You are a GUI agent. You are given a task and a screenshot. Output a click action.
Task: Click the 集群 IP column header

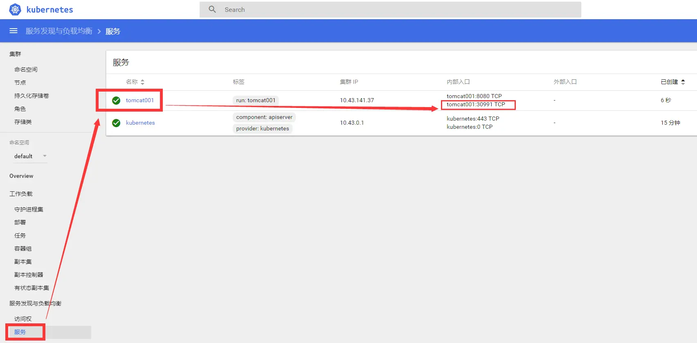[349, 82]
